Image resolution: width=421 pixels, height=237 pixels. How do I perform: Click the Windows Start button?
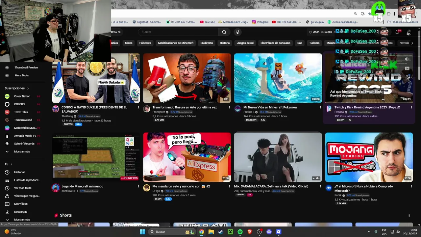142,232
